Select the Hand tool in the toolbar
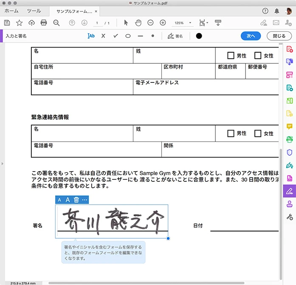296x285 pixels. [138, 23]
